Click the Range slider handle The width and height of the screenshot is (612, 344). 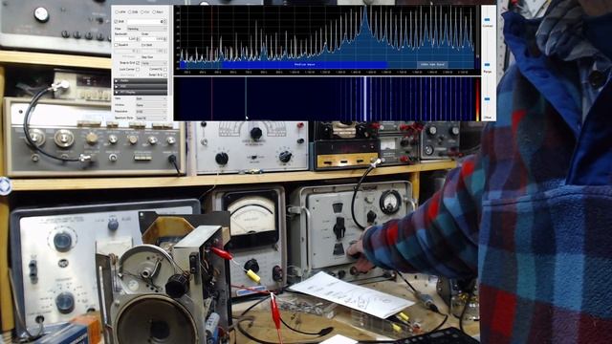coord(487,65)
